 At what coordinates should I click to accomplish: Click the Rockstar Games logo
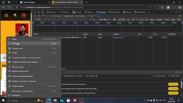[x=15, y=15]
